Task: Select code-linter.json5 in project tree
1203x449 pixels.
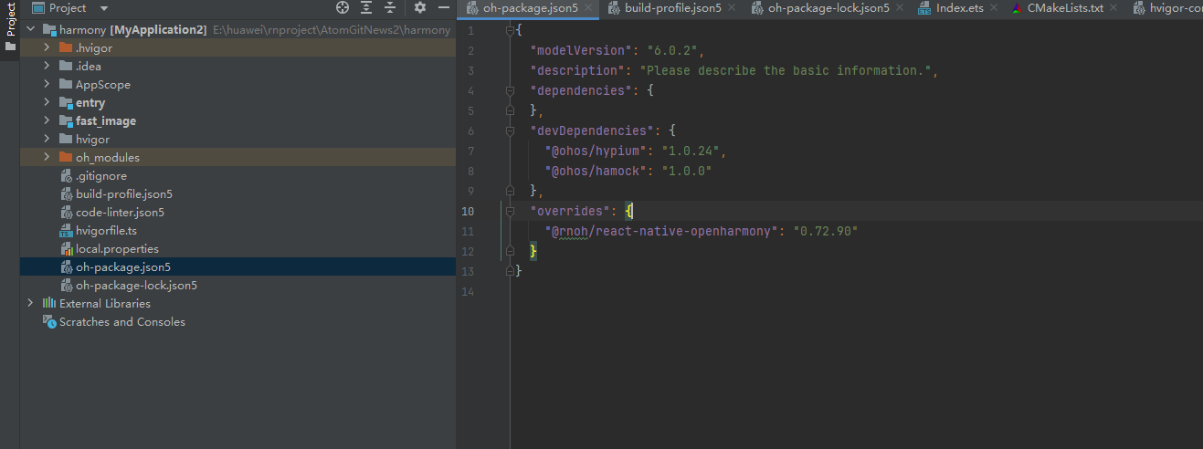Action: pos(120,213)
